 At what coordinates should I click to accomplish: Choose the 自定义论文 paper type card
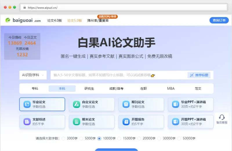(x=92, y=104)
